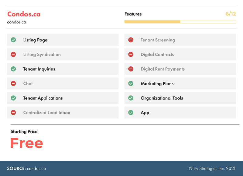Viewport: 243px width, 176px height.
Task: Click the condos.ca URL under the heading
Action: [17, 22]
